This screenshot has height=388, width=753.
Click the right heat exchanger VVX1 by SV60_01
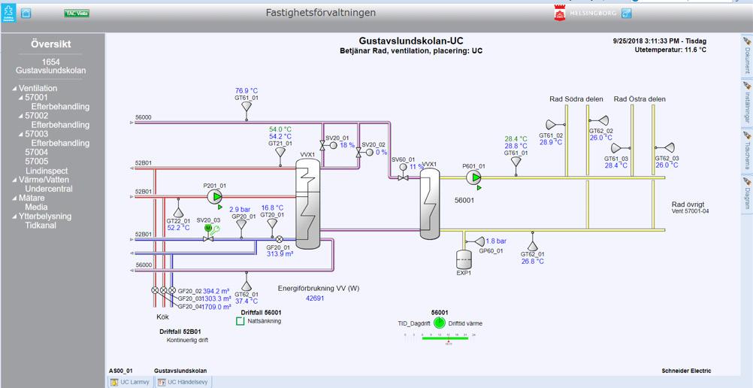point(431,203)
